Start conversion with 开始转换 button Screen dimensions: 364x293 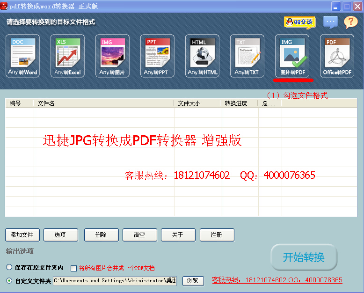coord(304,257)
